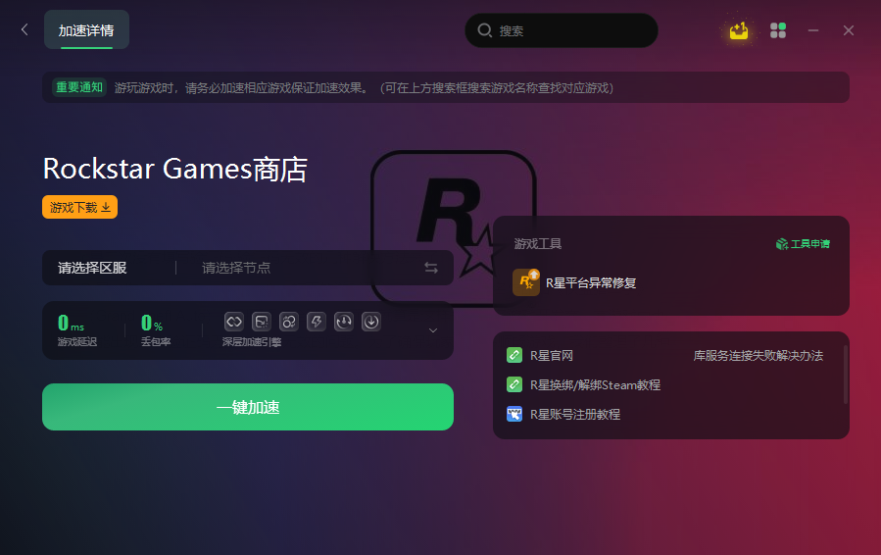Open the four-square grid menu icon

tap(778, 30)
